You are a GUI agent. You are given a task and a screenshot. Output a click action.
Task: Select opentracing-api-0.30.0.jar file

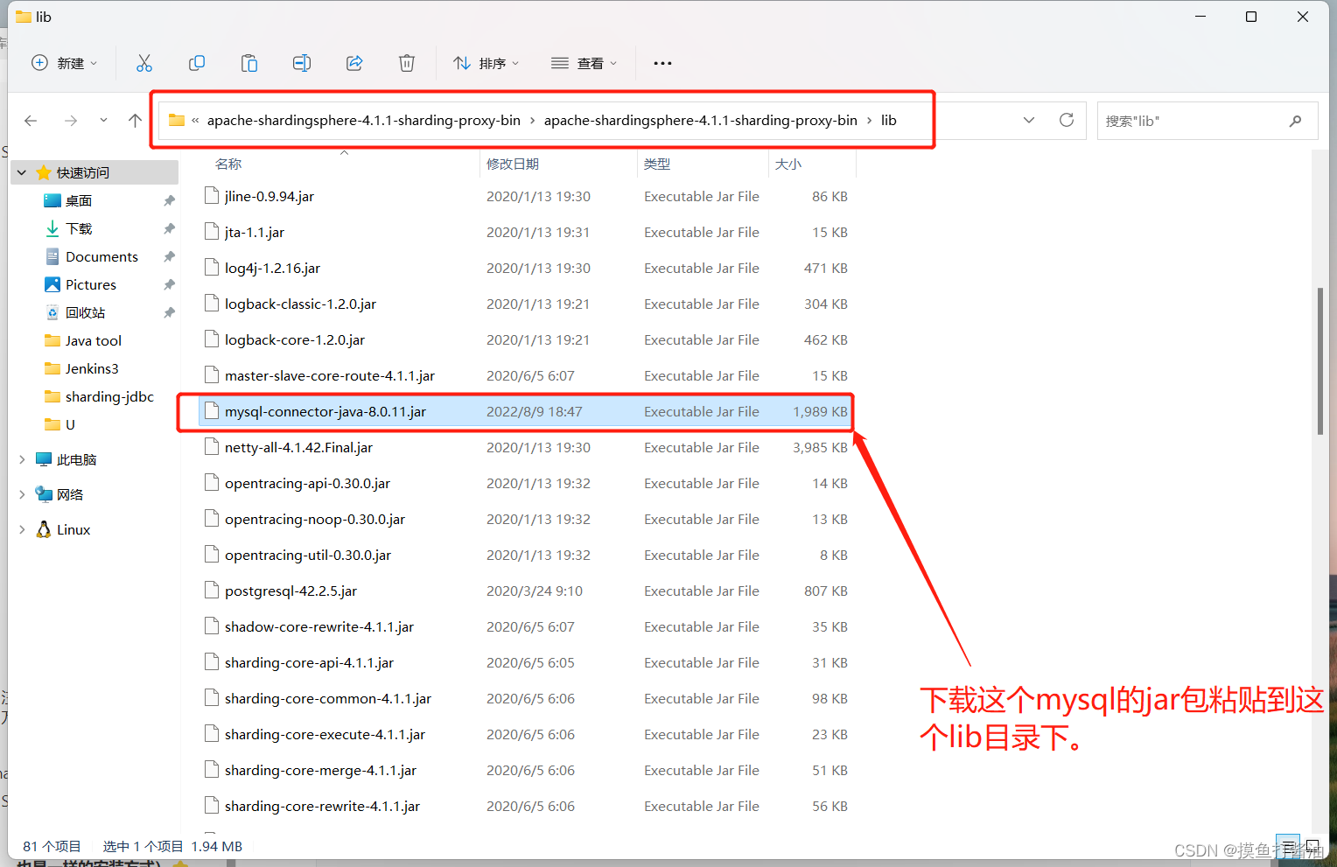(525, 483)
